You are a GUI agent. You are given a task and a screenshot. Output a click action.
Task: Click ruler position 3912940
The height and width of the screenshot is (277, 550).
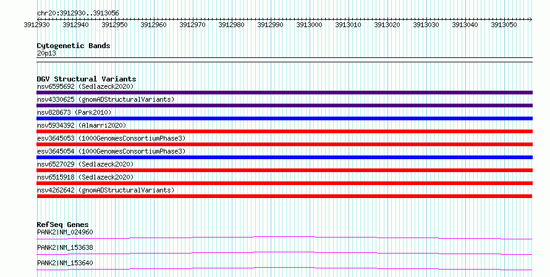(x=76, y=25)
